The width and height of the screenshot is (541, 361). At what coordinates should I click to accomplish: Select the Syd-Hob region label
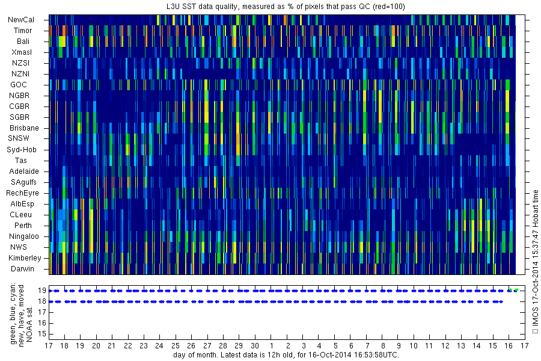tap(22, 150)
